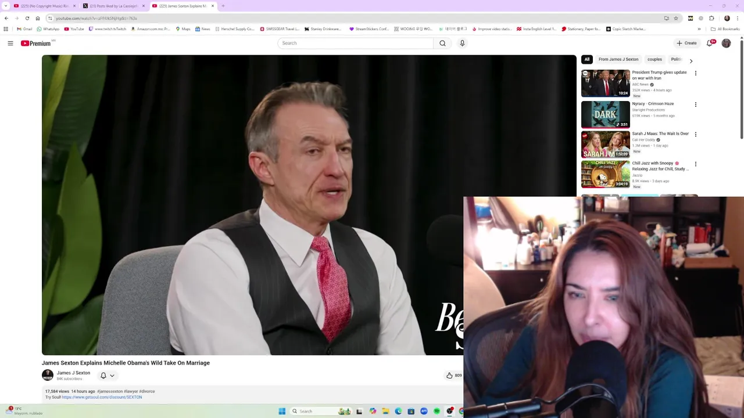Open File Explorer from taskbar
Image resolution: width=744 pixels, height=418 pixels.
[x=385, y=411]
